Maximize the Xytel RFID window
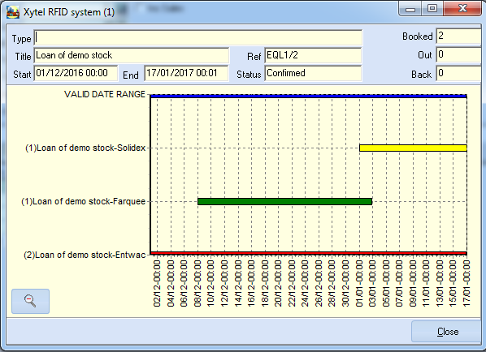This screenshot has height=352, width=486. [x=432, y=8]
